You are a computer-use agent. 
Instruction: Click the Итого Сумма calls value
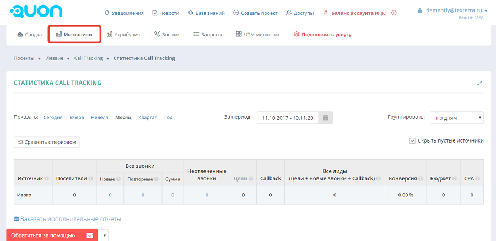[x=172, y=195]
